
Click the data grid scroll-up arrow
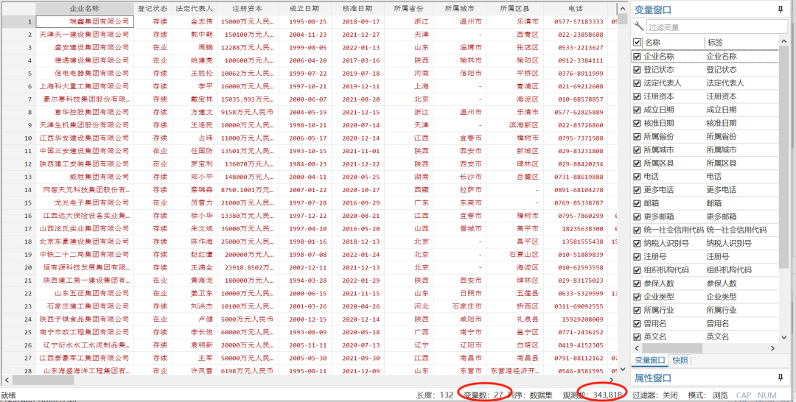click(623, 8)
